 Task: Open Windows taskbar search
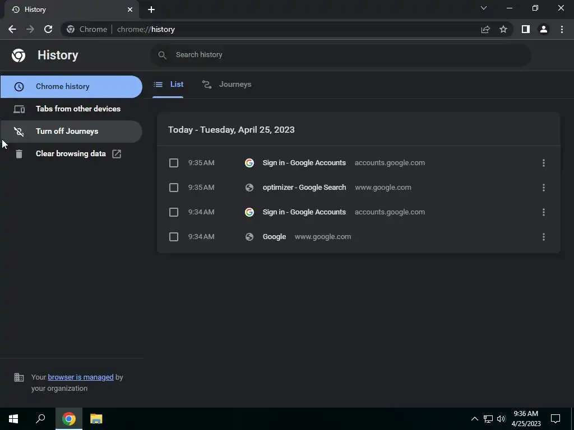[40, 419]
